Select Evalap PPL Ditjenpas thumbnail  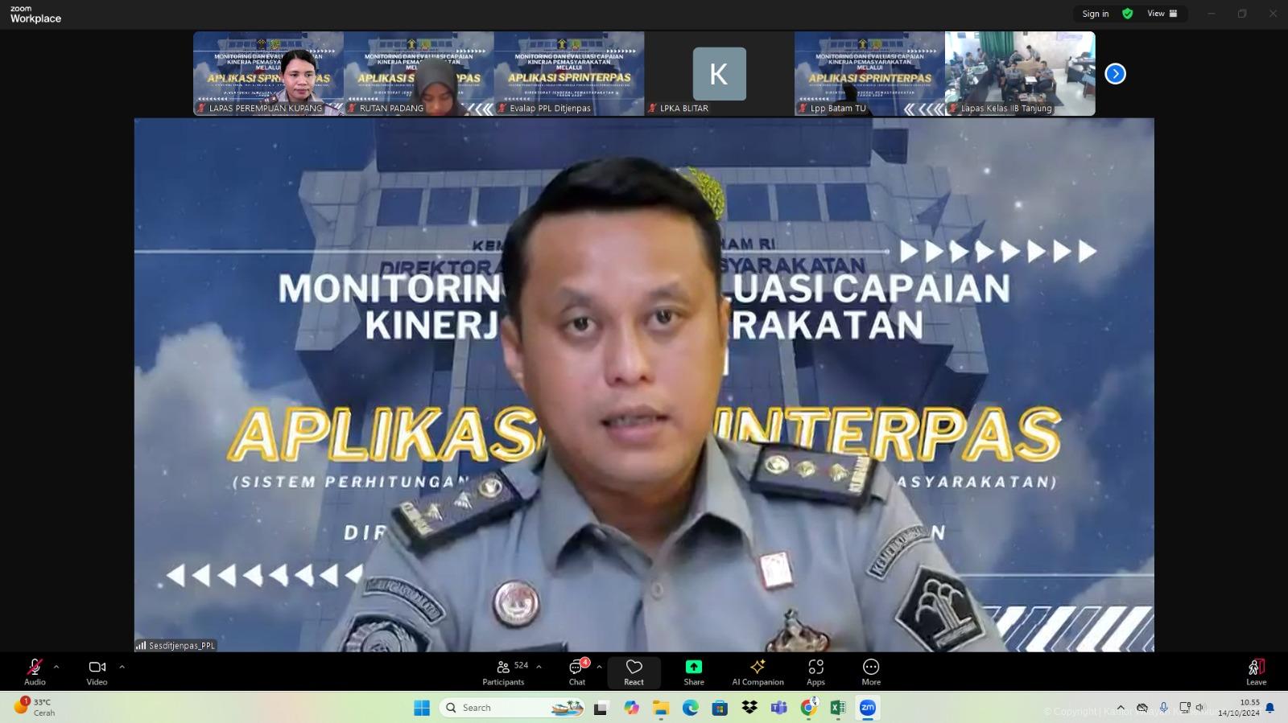coord(569,73)
